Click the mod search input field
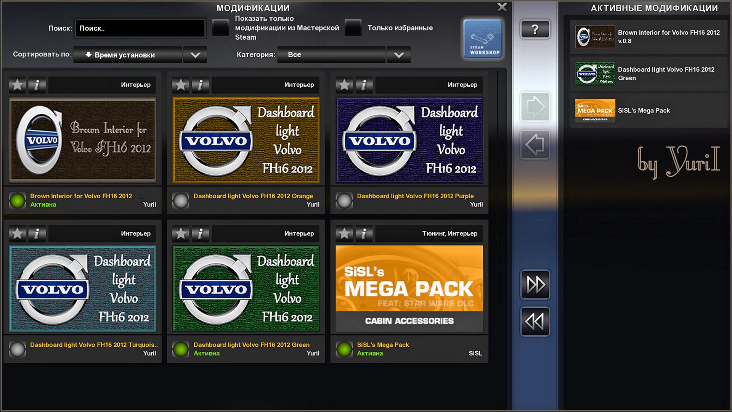732x412 pixels. point(140,28)
